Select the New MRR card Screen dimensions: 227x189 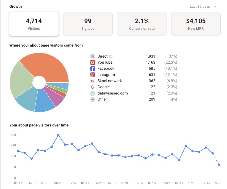[x=196, y=24]
